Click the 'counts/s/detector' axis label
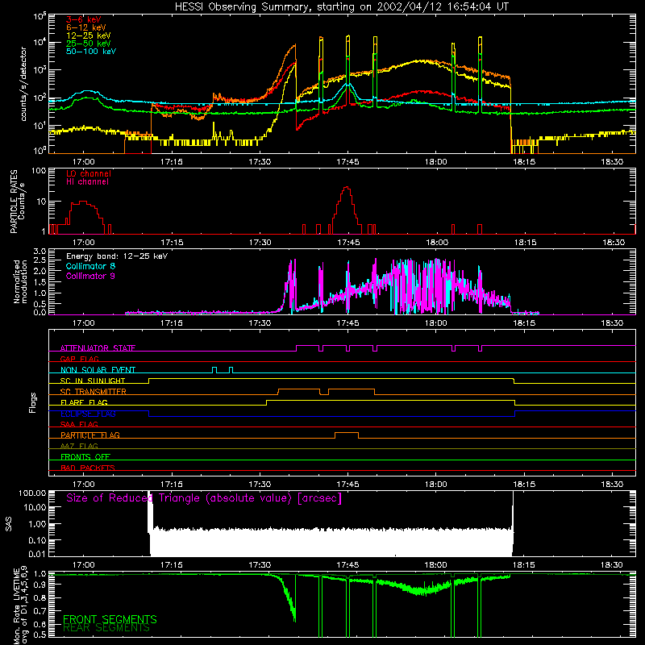The height and width of the screenshot is (645, 645). (x=23, y=84)
